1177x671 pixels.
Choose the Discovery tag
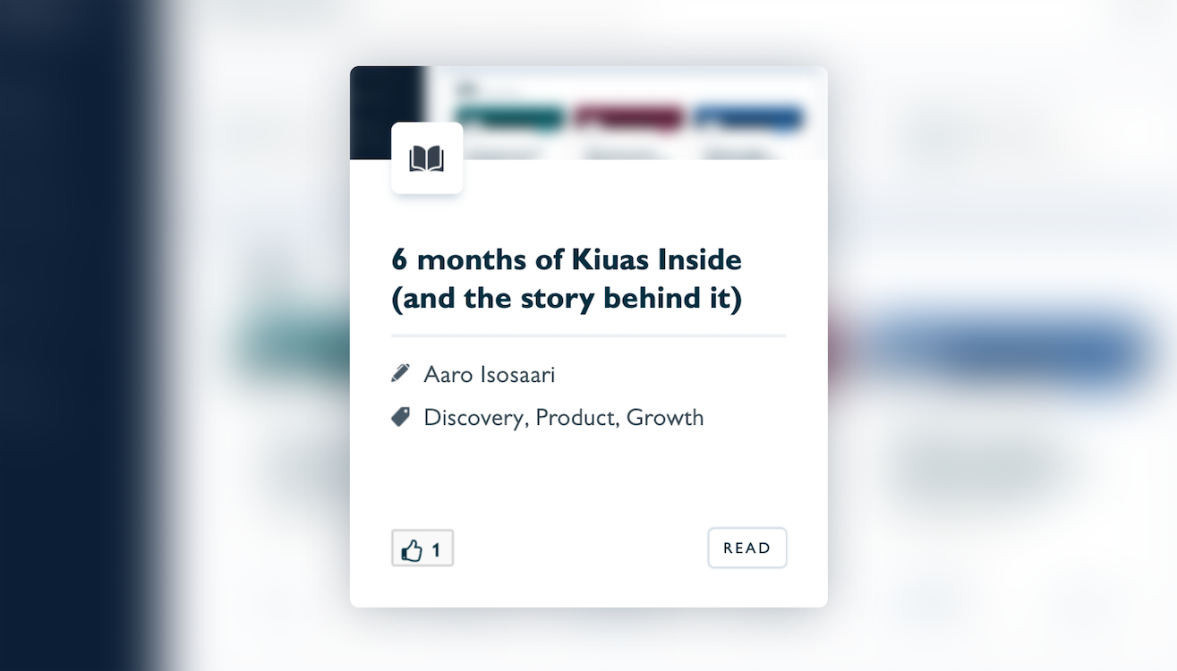(473, 418)
